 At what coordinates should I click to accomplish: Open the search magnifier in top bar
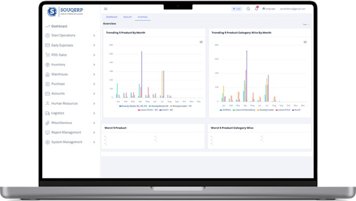[x=247, y=9]
